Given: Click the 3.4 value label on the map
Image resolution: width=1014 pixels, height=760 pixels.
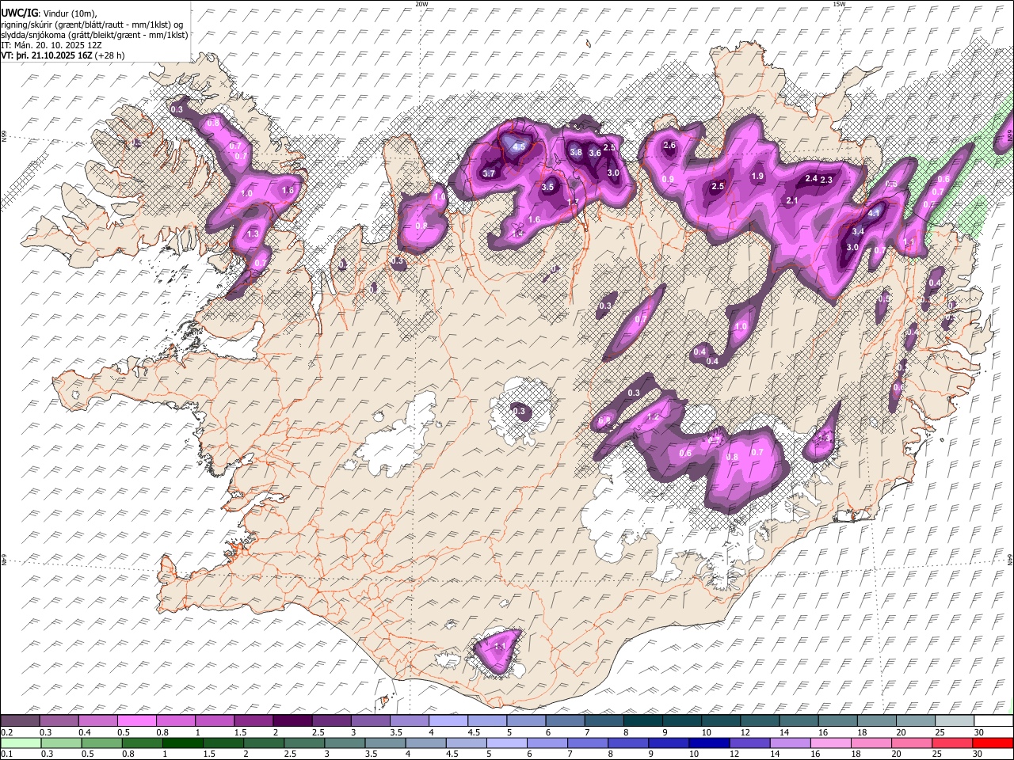Looking at the screenshot, I should 858,231.
